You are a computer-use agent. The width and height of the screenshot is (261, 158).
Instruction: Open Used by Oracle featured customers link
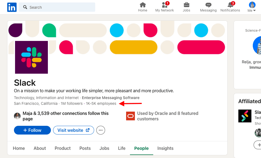click(168, 116)
